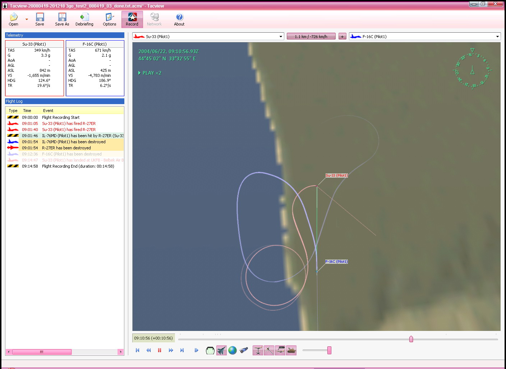The width and height of the screenshot is (506, 369).
Task: Click the Save As toolbar icon
Action: (x=62, y=19)
